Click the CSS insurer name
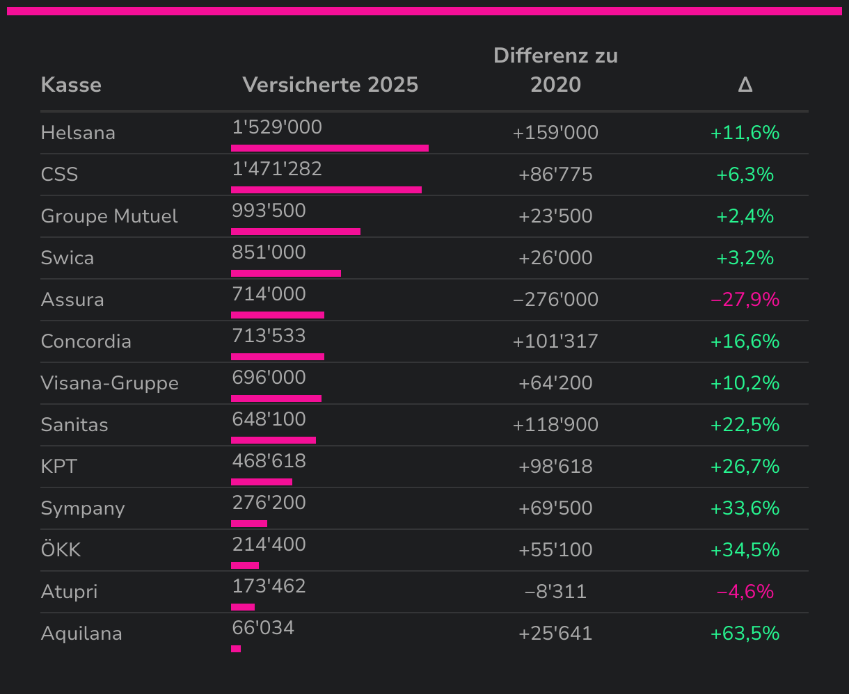The height and width of the screenshot is (694, 849). (x=59, y=175)
